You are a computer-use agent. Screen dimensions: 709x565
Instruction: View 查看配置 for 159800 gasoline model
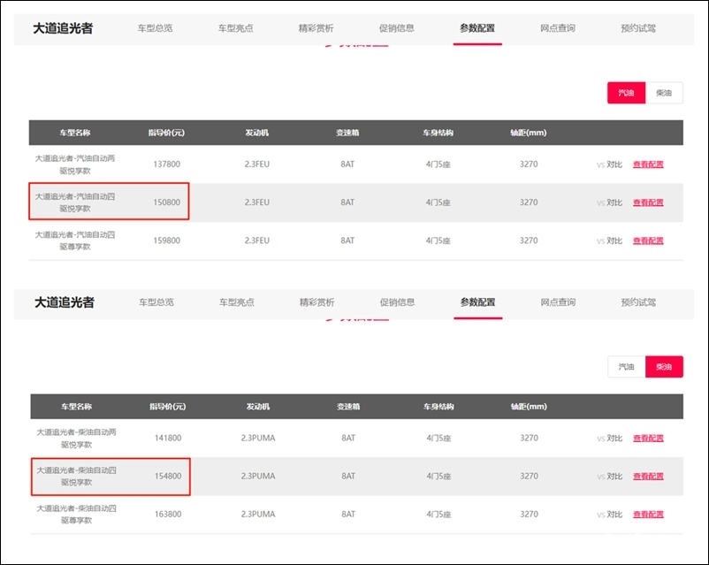pos(648,241)
